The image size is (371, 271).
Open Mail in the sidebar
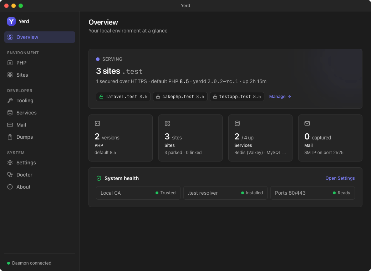coord(40,125)
